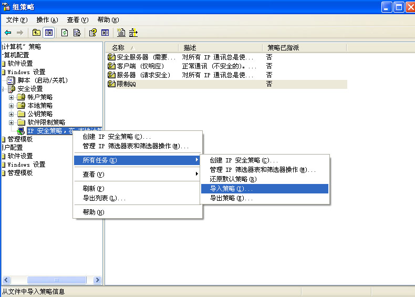Image resolution: width=415 pixels, height=297 pixels.
Task: Click the tree pane scroll right arrow
Action: click(x=97, y=280)
